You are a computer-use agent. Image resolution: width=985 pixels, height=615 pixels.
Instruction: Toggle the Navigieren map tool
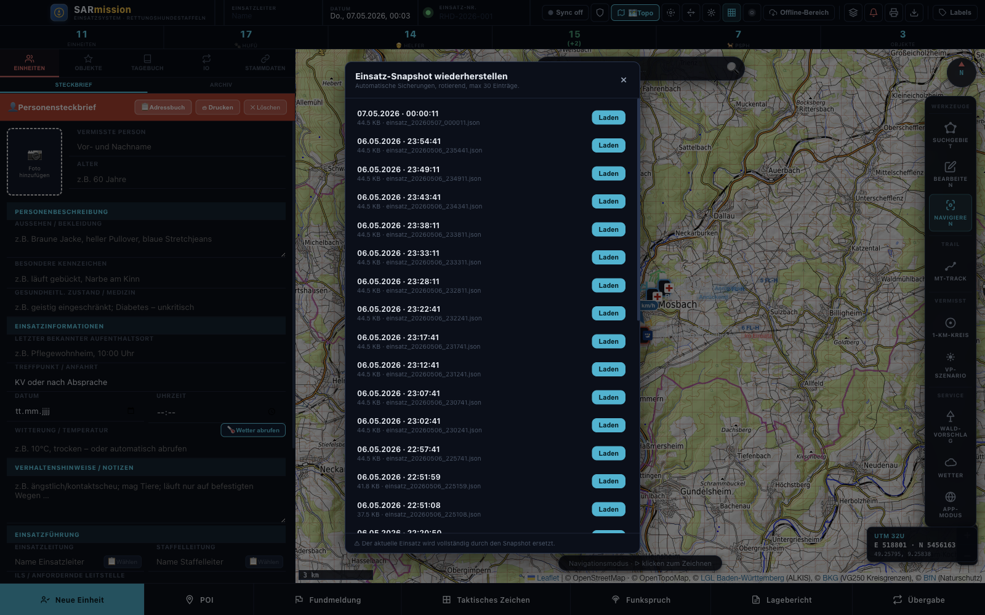coord(951,213)
